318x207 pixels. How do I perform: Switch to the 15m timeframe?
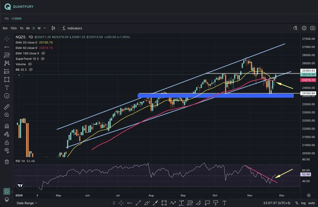(14, 28)
